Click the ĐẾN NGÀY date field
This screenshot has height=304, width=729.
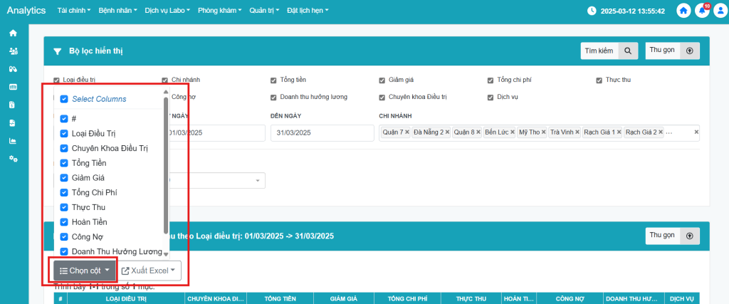322,133
